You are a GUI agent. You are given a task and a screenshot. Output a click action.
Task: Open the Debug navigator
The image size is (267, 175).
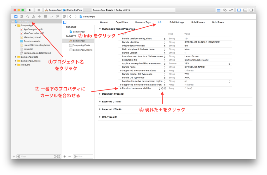pyautogui.click(x=45, y=16)
